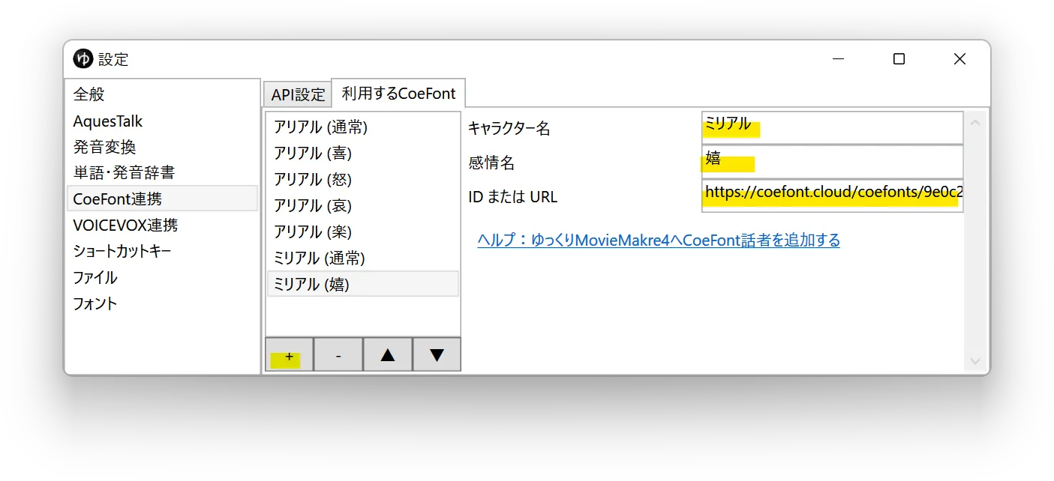
Task: Click the app icon in title bar
Action: click(83, 58)
